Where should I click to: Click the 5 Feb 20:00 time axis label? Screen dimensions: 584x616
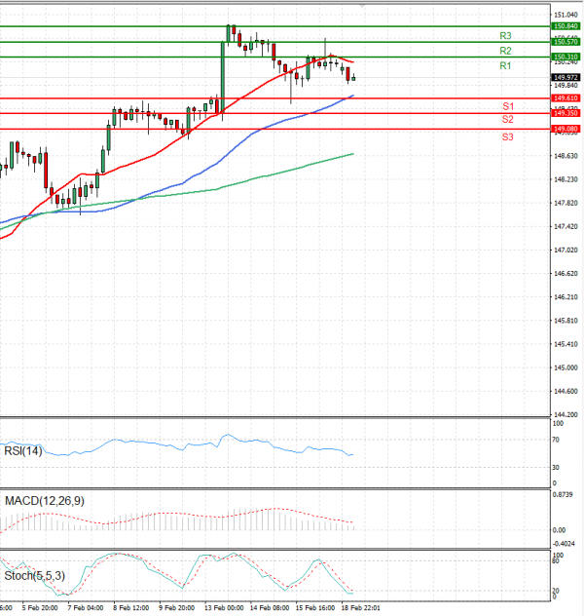pyautogui.click(x=40, y=608)
